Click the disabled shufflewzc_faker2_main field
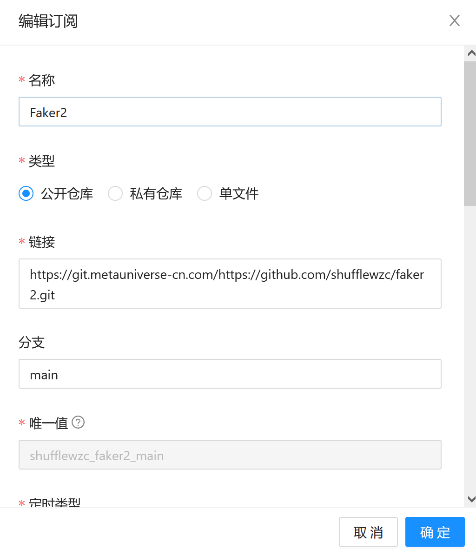Image resolution: width=476 pixels, height=556 pixels. 230,455
